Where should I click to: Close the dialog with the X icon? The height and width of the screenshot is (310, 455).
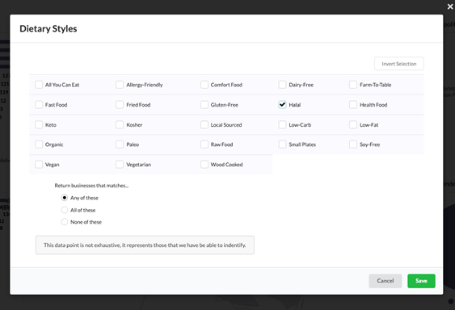point(450,6)
